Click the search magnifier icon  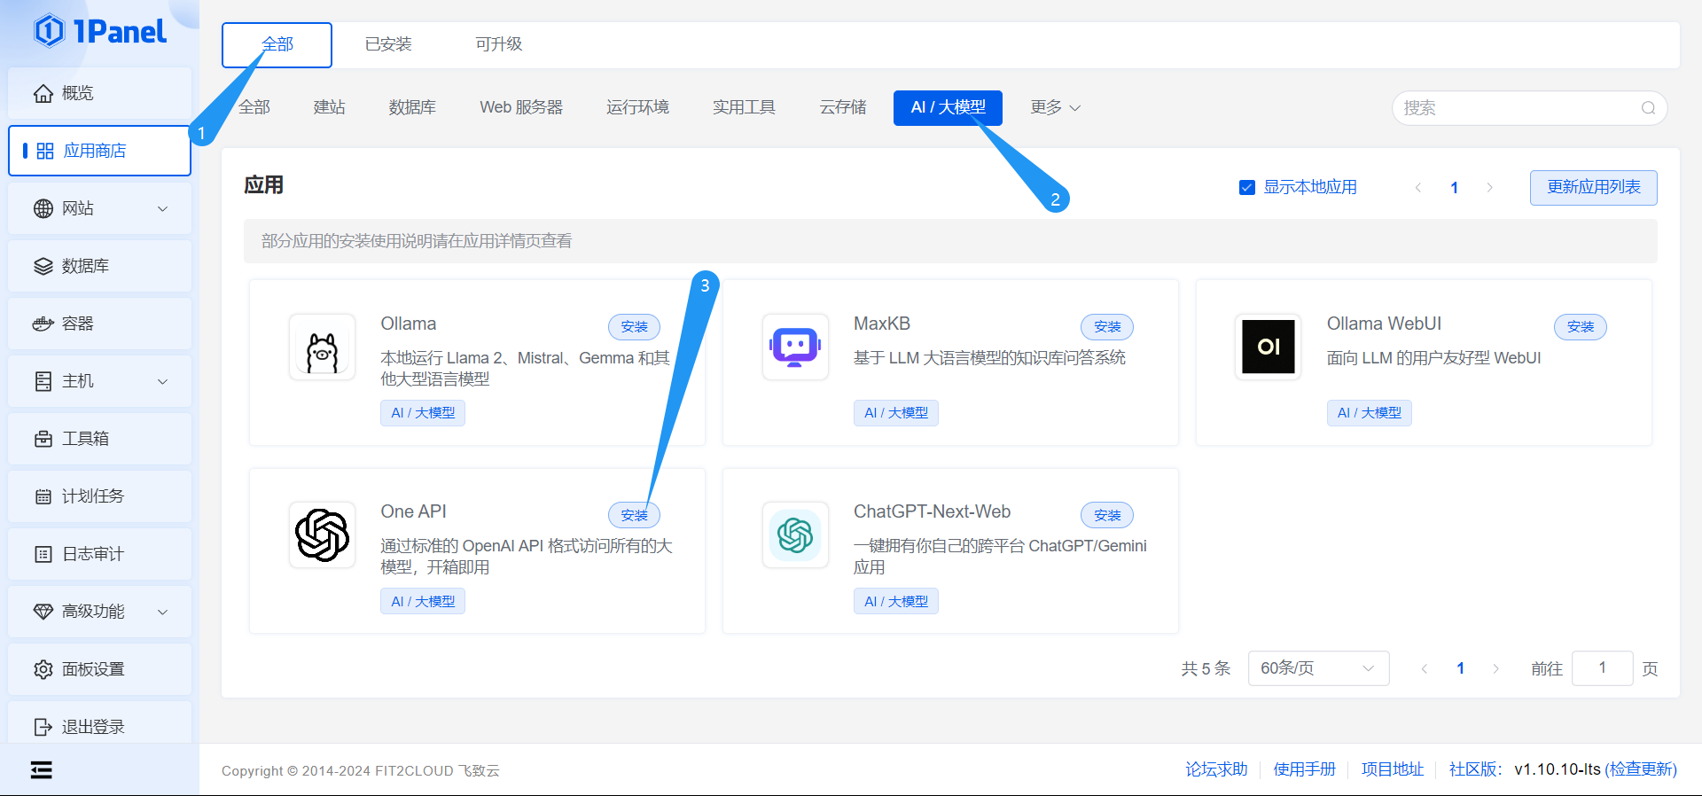(x=1648, y=108)
